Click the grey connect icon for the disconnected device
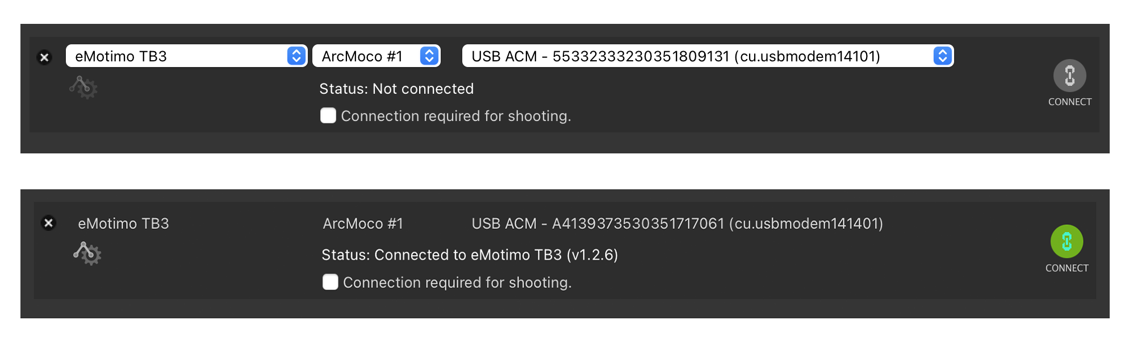The height and width of the screenshot is (346, 1129). 1069,76
